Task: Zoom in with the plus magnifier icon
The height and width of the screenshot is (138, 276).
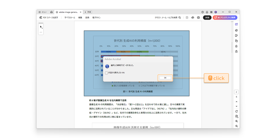Action: [236, 121]
